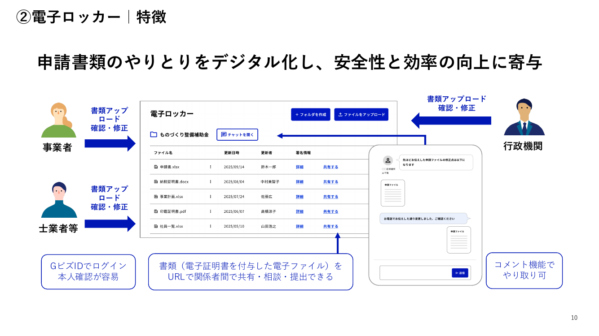
Task: Click 共有する for 印鑑証明書.pdf
Action: pyautogui.click(x=331, y=211)
